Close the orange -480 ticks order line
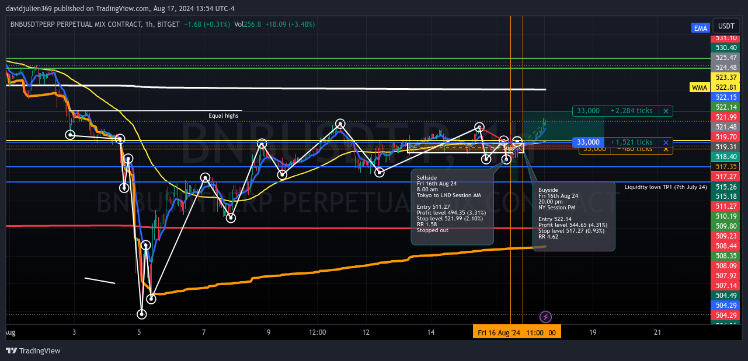Screen dimensions: 748x361 666,150
